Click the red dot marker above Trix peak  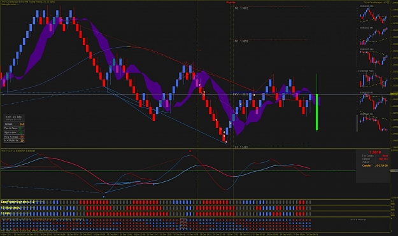click(190, 151)
